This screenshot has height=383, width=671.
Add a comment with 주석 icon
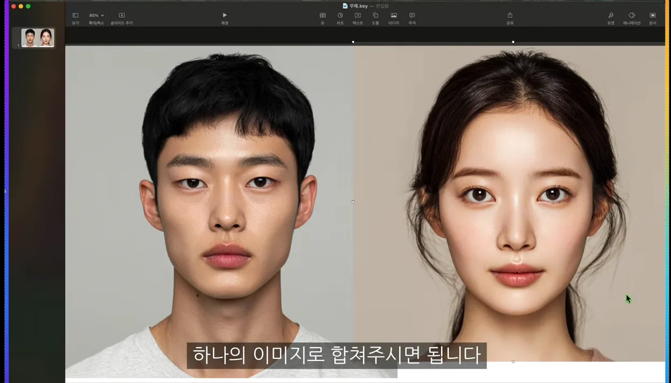(x=412, y=18)
